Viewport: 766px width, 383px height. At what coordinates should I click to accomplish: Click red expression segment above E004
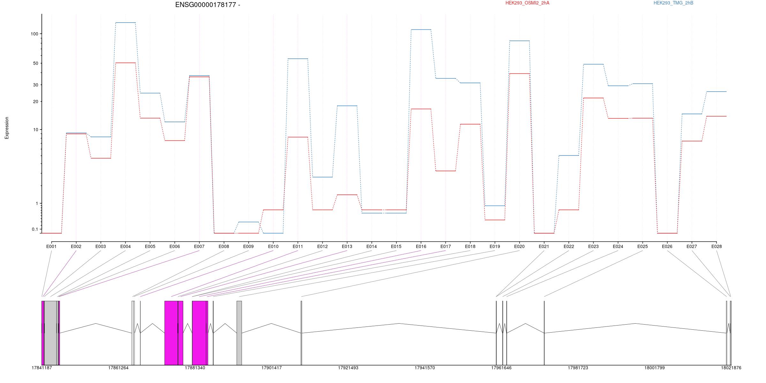(x=125, y=63)
